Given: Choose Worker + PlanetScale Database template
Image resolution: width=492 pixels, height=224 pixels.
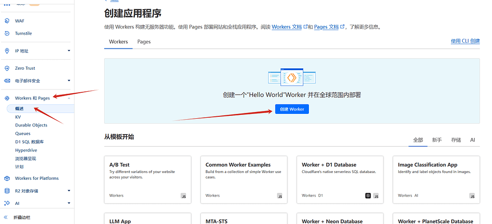Looking at the screenshot, I should pyautogui.click(x=436, y=219).
